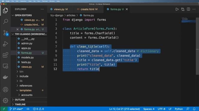Open the Extensions view
This screenshot has height=111, width=199.
(x=5, y=55)
